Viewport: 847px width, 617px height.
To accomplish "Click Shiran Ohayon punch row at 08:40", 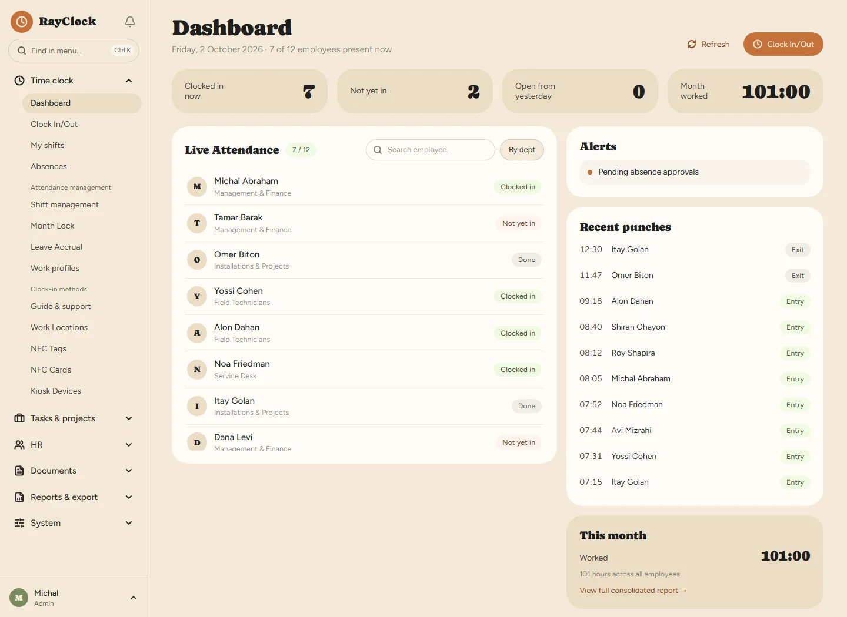I will tap(695, 327).
